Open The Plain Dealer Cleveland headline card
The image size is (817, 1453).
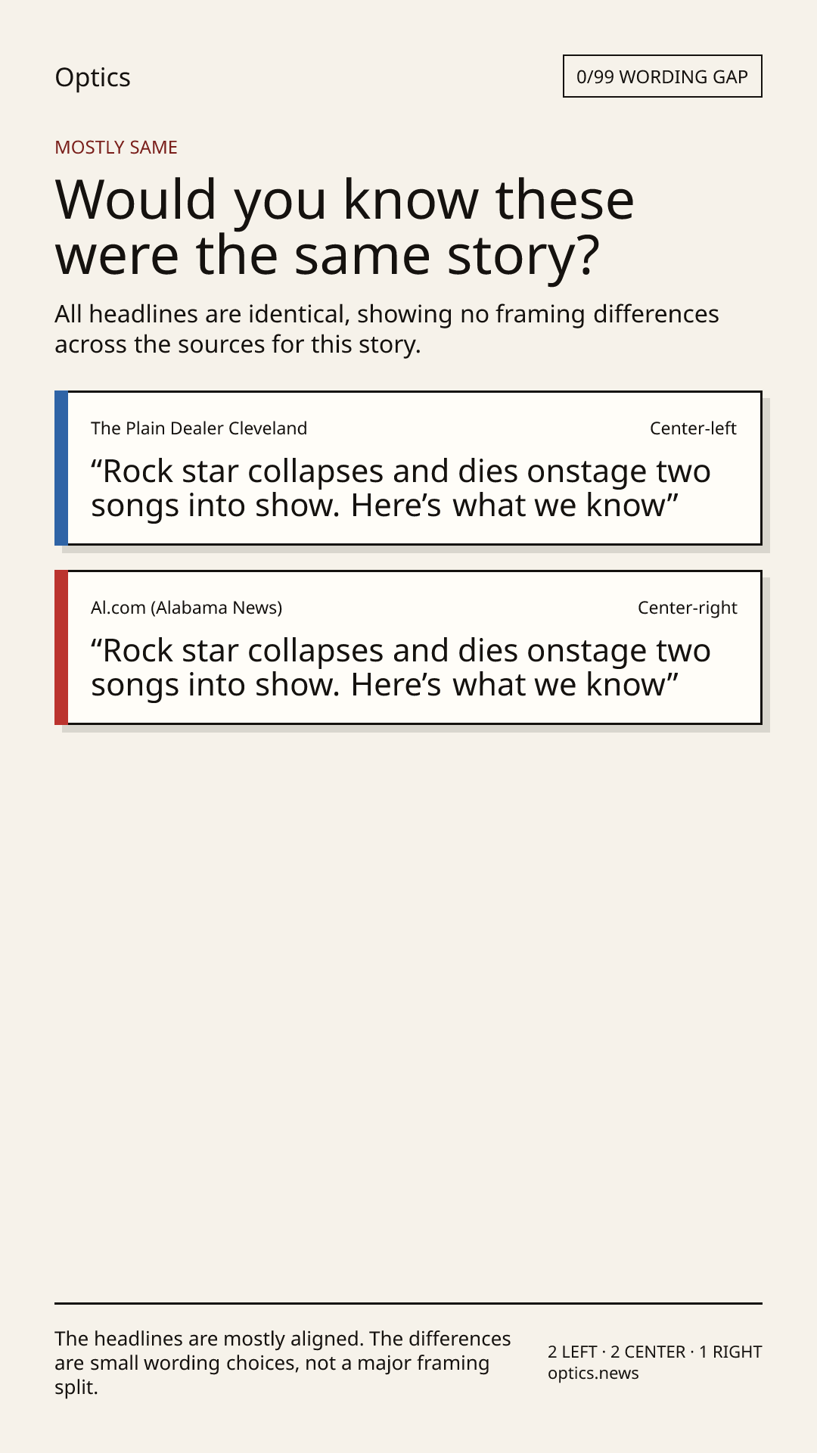[x=408, y=468]
